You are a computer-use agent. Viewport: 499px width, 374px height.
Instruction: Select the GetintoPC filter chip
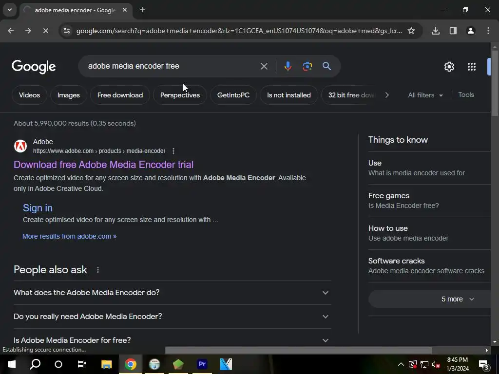233,95
